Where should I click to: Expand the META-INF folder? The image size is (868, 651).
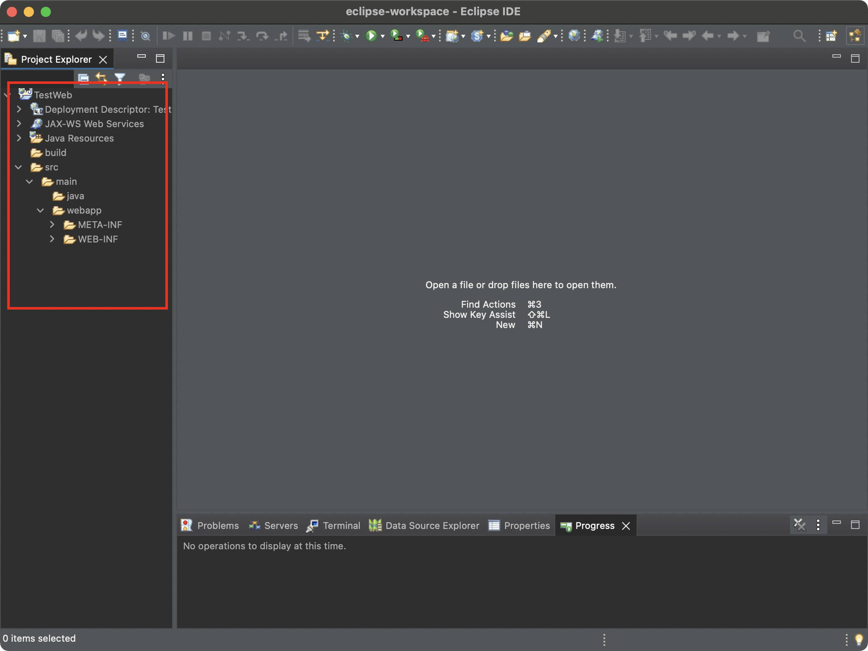point(52,225)
